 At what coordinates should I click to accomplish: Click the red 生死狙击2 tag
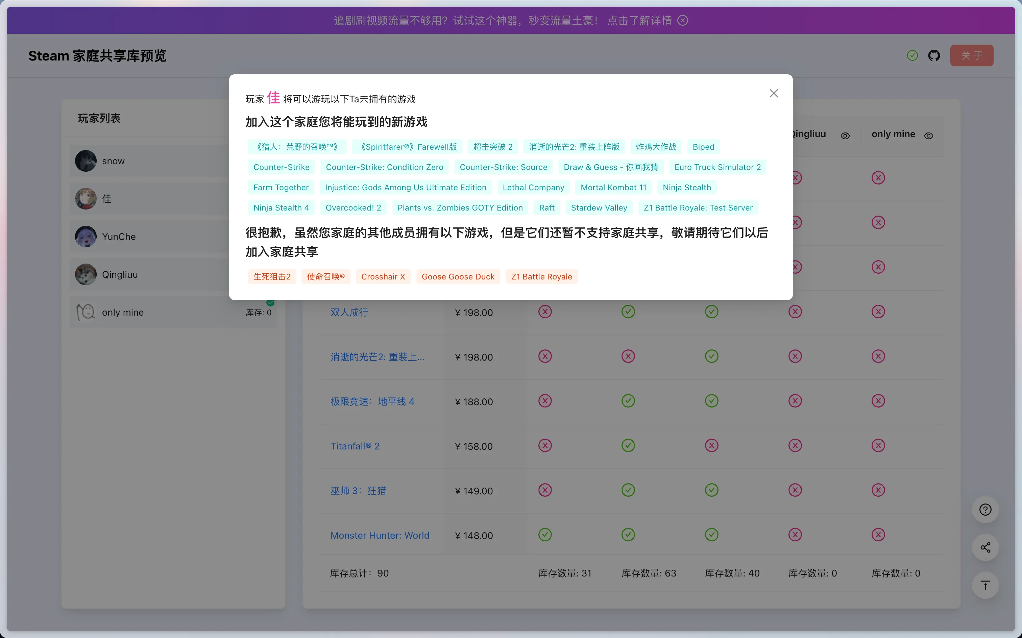[272, 277]
